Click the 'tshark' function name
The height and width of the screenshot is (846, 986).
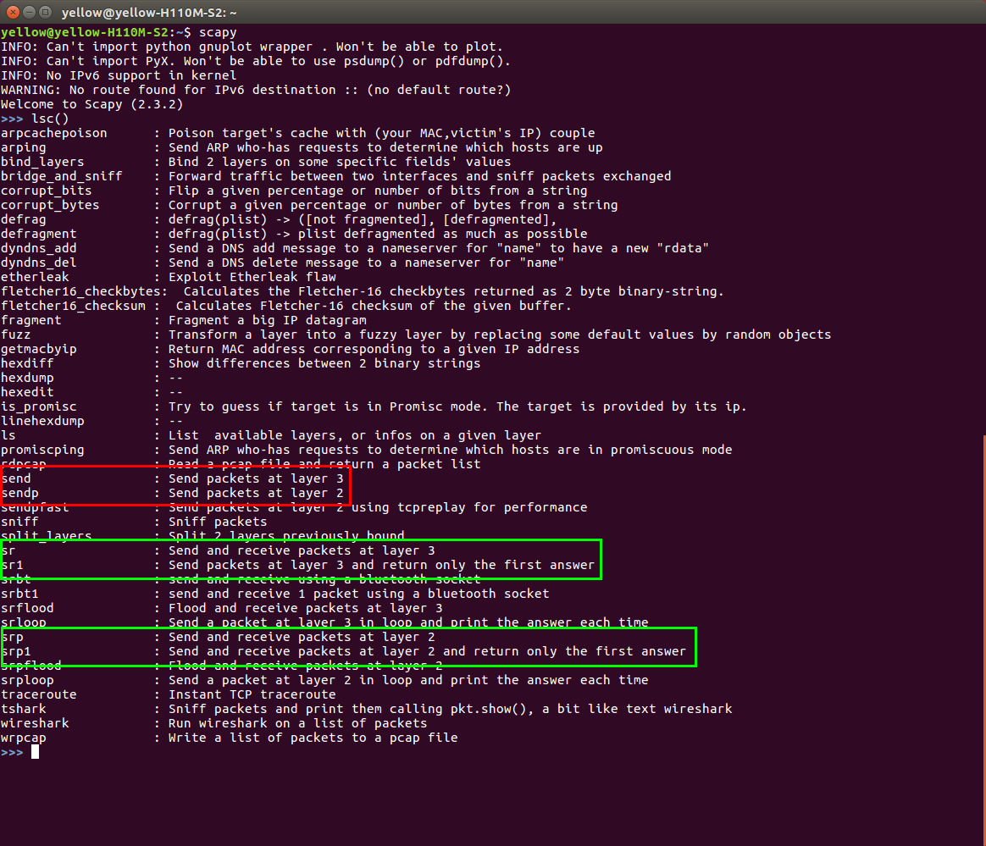[23, 709]
